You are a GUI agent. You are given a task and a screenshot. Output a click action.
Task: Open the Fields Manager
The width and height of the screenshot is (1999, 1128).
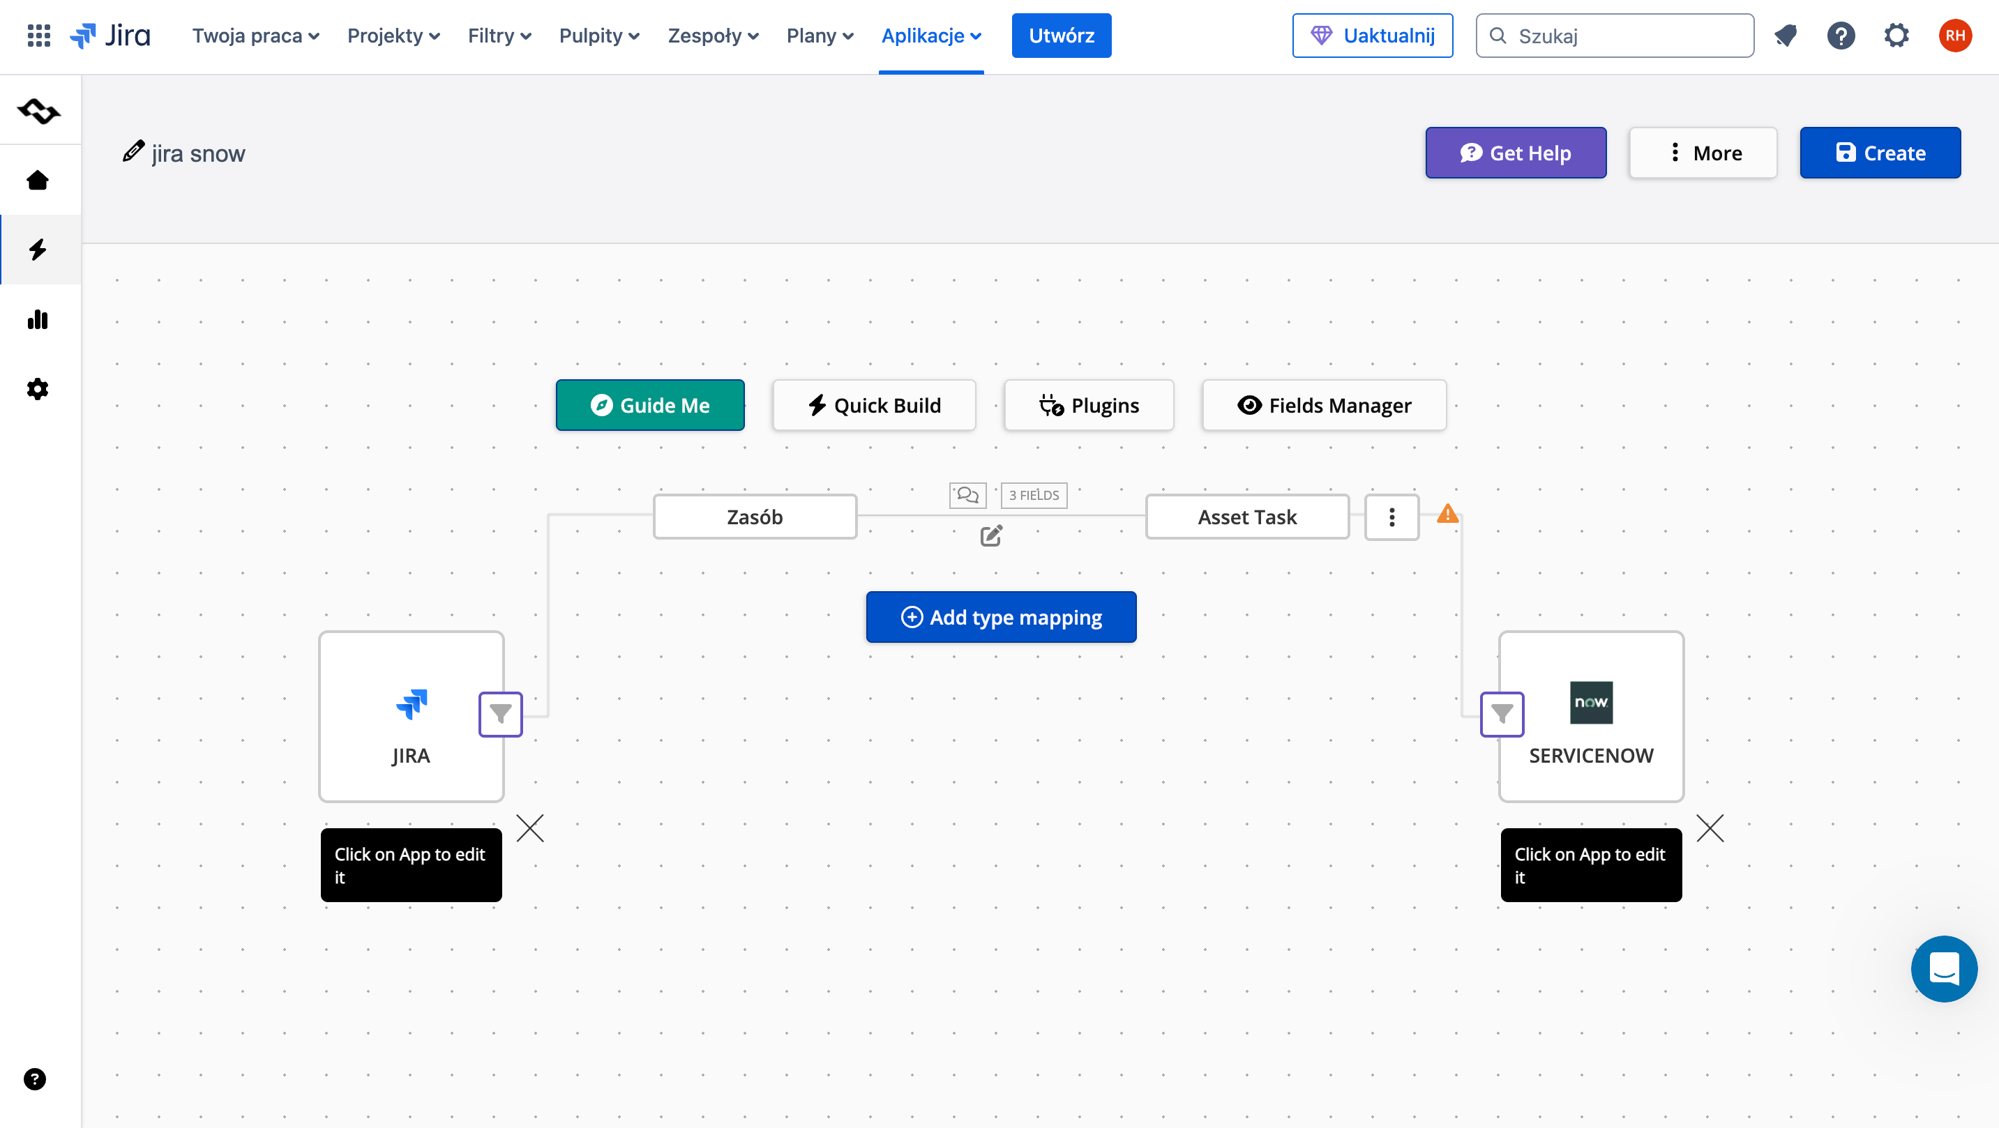pyautogui.click(x=1325, y=405)
